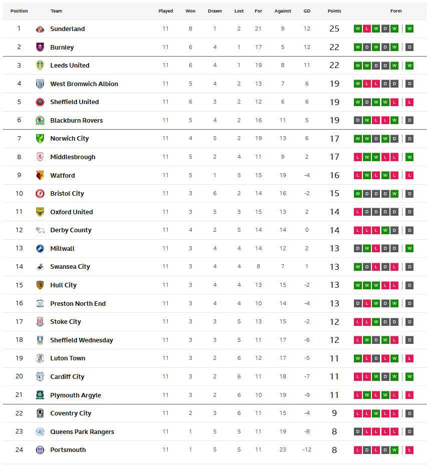The width and height of the screenshot is (427, 465).
Task: Click the Millwall club crest icon
Action: pyautogui.click(x=40, y=248)
